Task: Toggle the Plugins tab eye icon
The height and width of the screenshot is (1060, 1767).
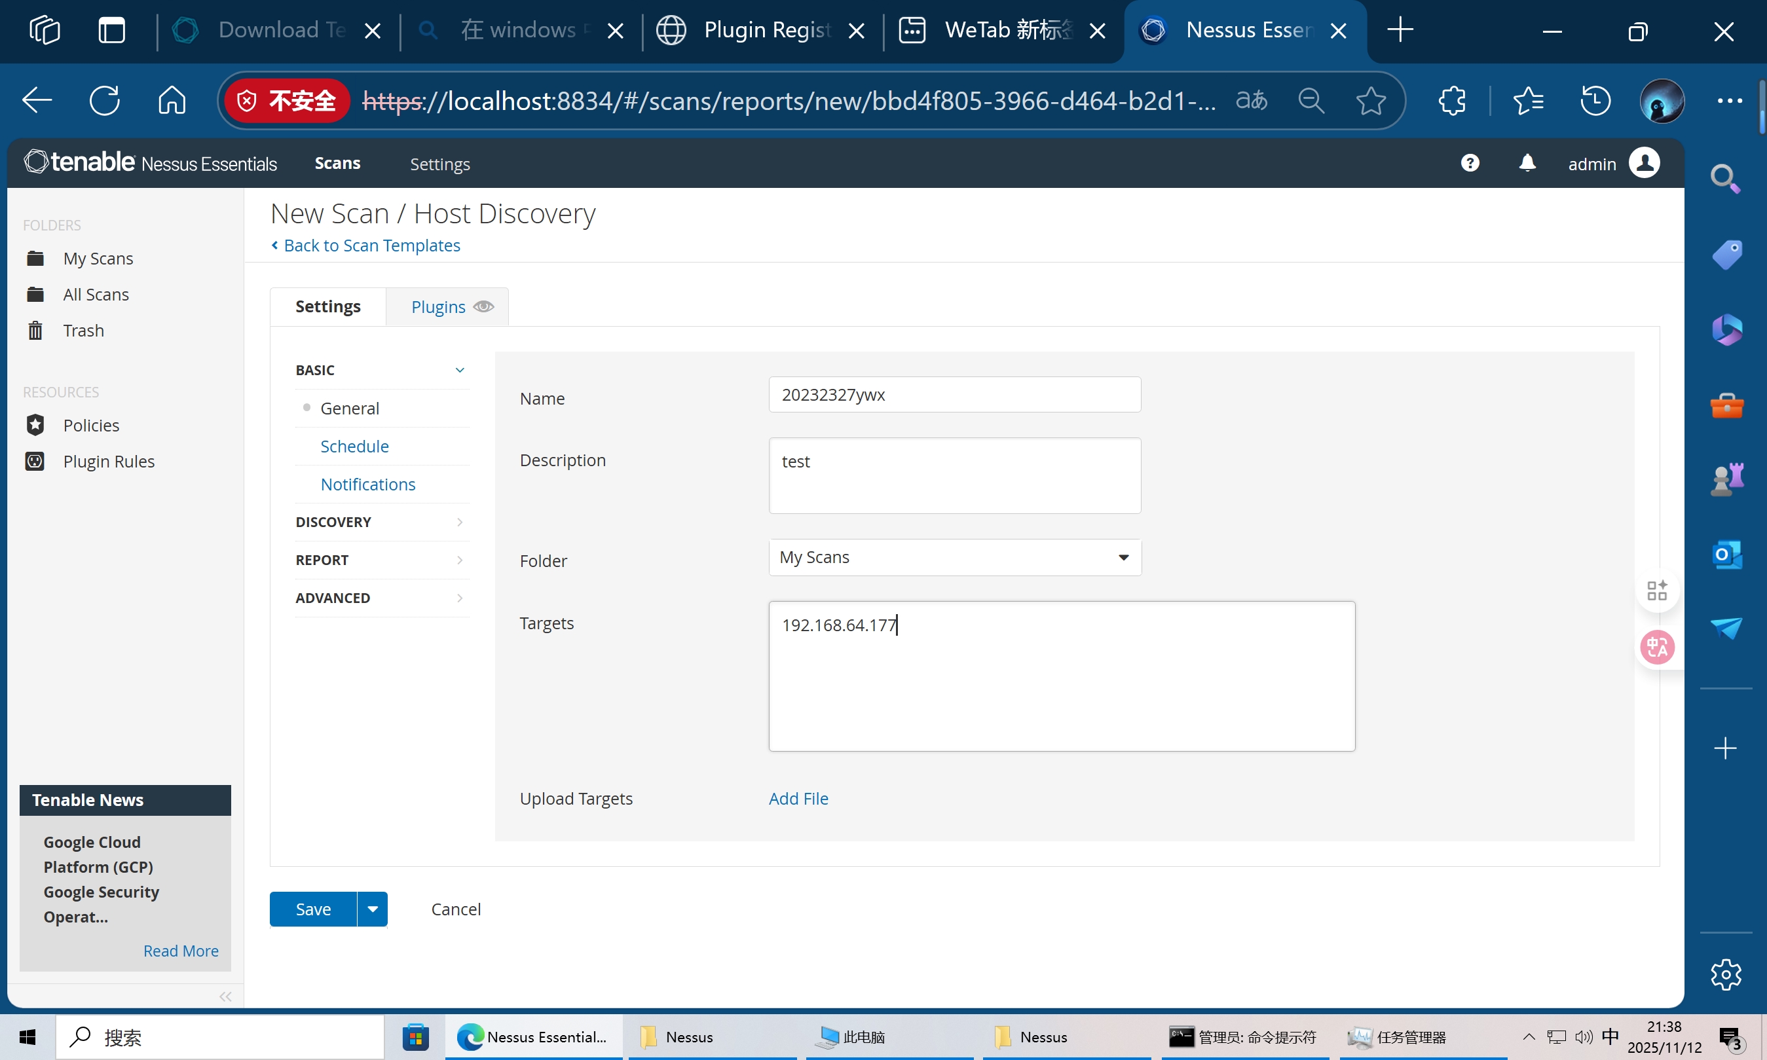Action: pos(484,306)
